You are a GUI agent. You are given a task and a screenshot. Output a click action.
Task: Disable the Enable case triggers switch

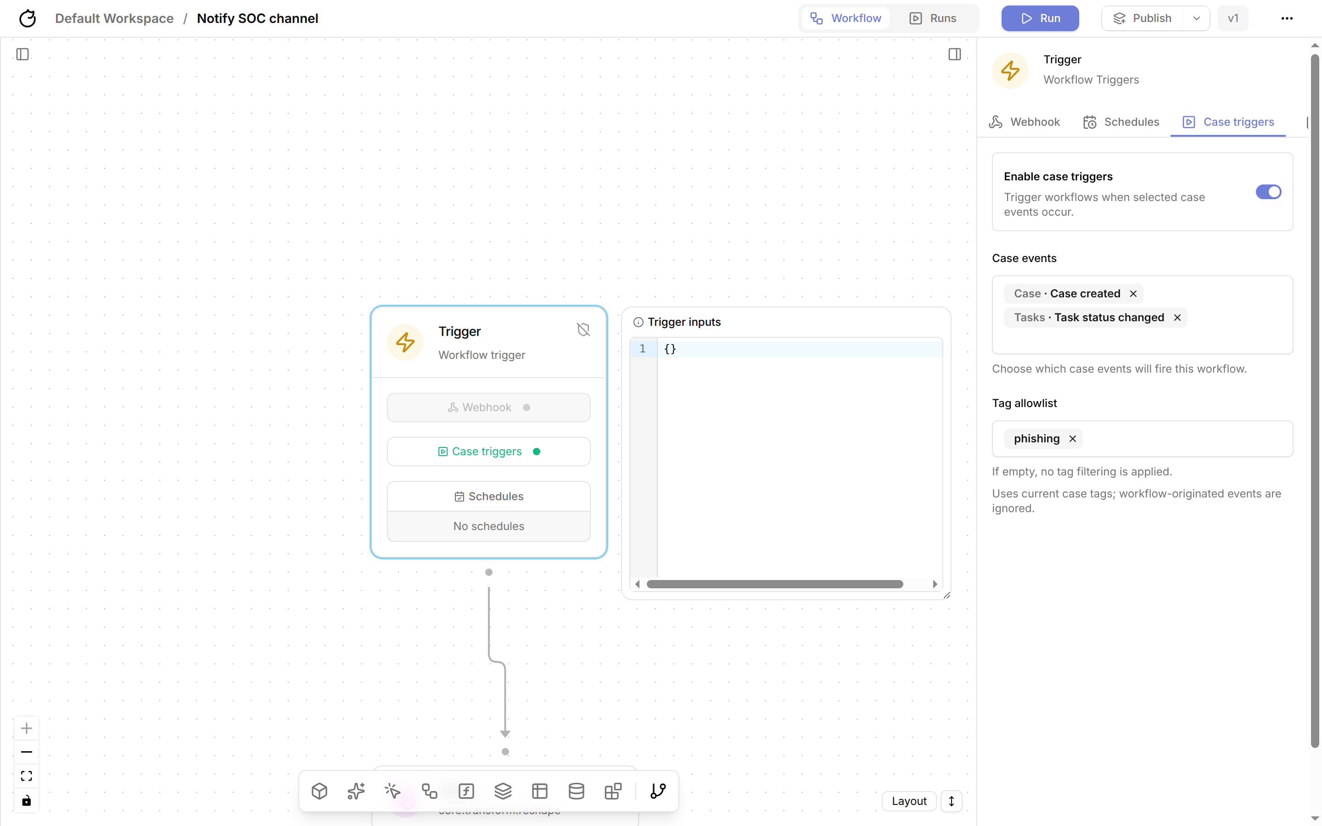1268,192
